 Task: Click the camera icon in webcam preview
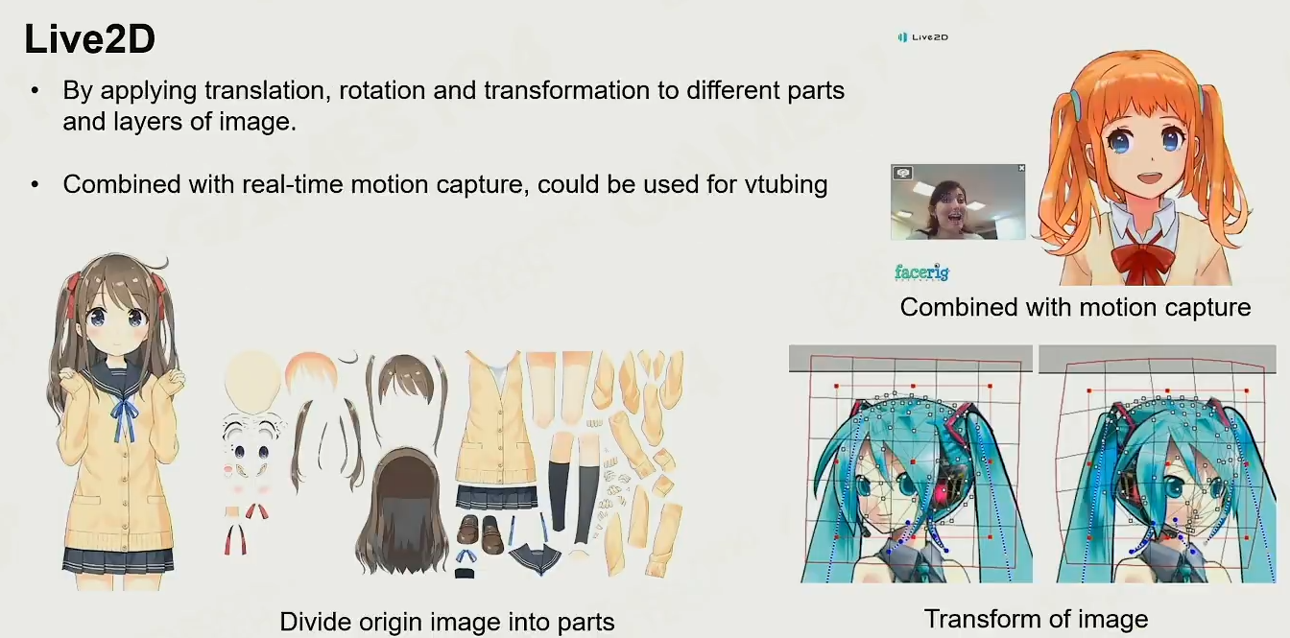pyautogui.click(x=901, y=174)
